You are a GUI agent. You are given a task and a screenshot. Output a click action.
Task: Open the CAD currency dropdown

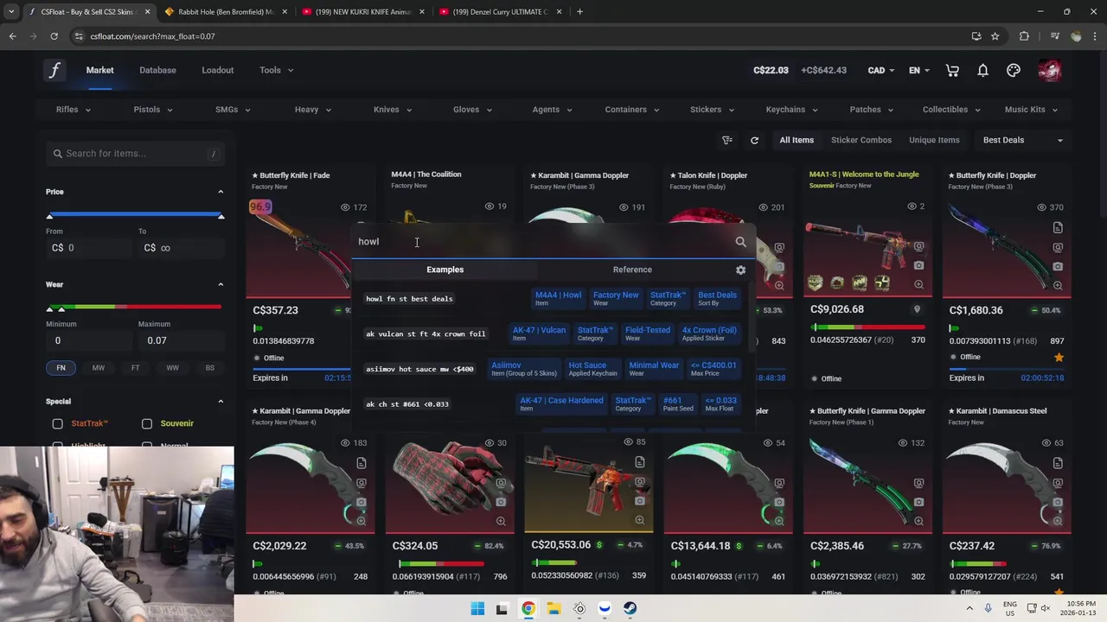pos(882,70)
